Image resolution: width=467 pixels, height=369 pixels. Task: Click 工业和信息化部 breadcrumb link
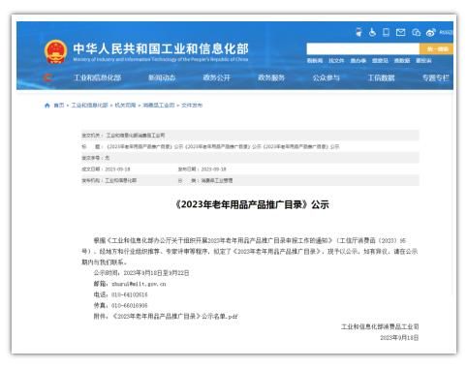click(89, 106)
